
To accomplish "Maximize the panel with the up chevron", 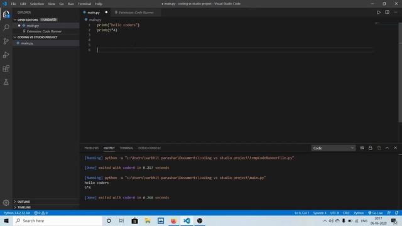I will click(387, 148).
